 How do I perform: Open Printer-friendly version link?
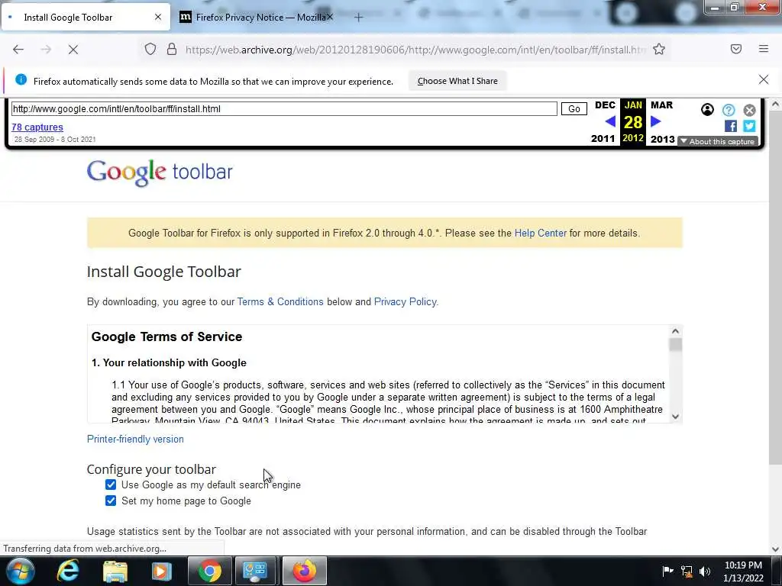tap(135, 439)
